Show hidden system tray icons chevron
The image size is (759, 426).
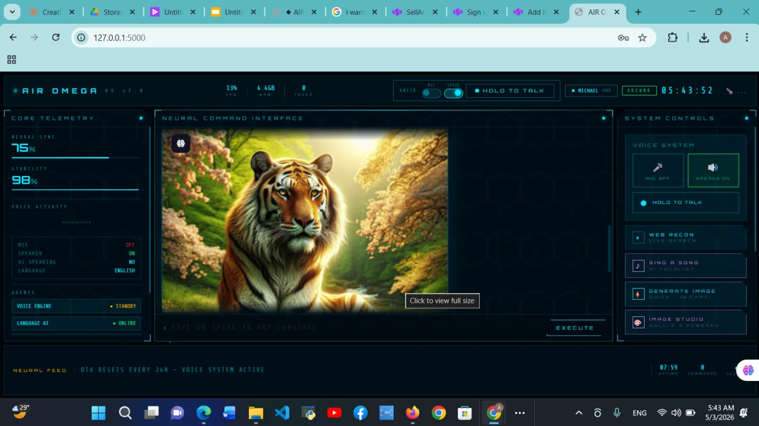[x=579, y=412]
